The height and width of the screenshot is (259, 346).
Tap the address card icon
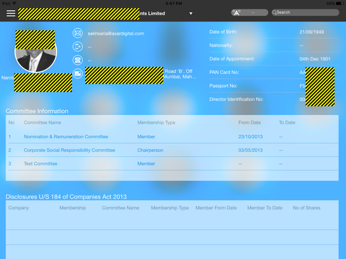click(78, 73)
